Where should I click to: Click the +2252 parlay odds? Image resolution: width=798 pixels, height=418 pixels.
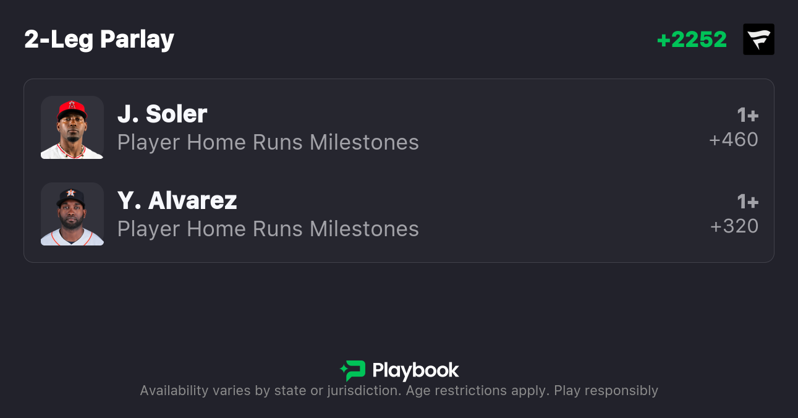[x=691, y=40]
